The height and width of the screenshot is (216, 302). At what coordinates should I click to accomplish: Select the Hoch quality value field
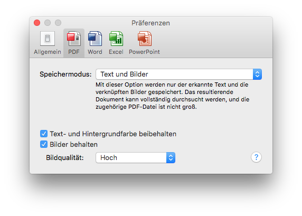click(135, 157)
